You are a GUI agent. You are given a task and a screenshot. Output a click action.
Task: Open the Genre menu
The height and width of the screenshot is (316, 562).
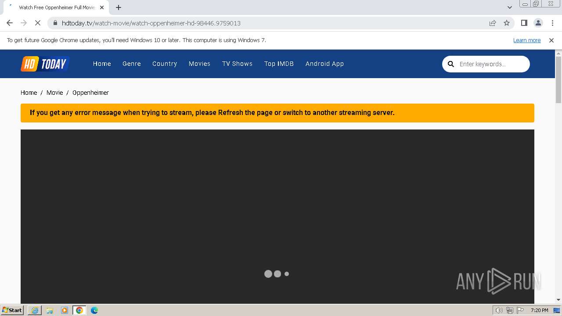pyautogui.click(x=132, y=64)
